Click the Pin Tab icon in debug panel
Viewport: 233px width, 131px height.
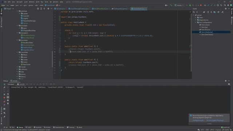(4, 117)
